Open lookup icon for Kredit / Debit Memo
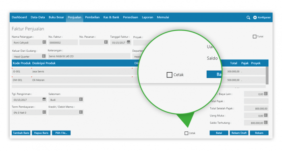 81,112
